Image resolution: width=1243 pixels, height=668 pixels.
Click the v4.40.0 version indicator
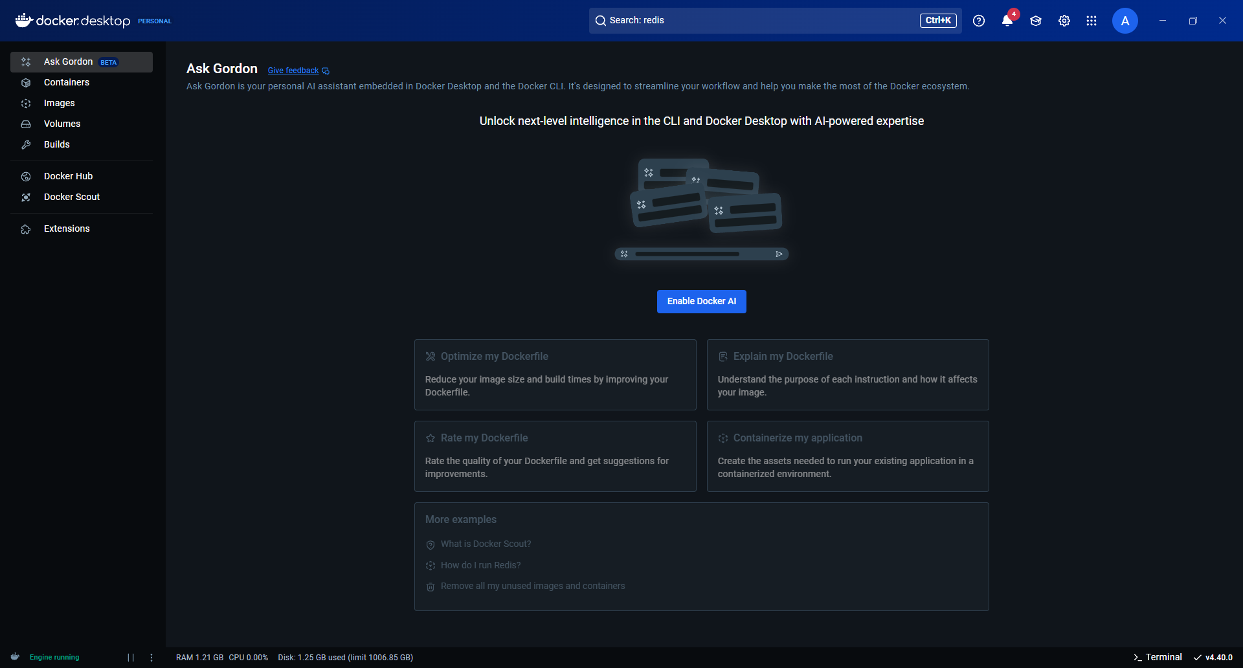pos(1213,658)
